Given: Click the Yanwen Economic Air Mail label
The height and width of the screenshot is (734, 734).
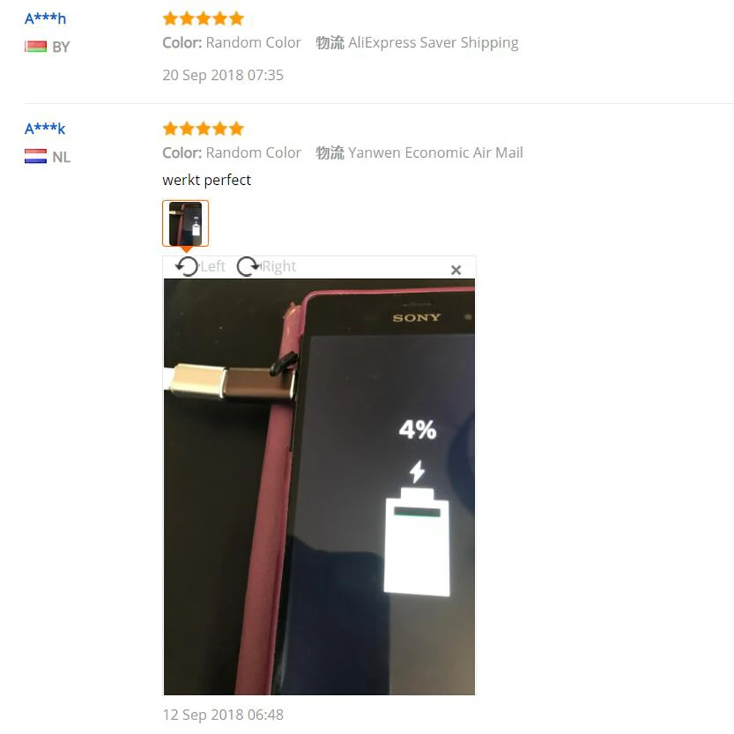Looking at the screenshot, I should [435, 153].
